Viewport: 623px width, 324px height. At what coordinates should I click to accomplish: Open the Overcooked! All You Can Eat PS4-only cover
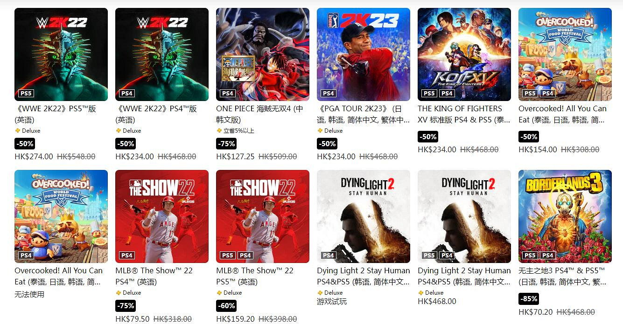tap(61, 216)
